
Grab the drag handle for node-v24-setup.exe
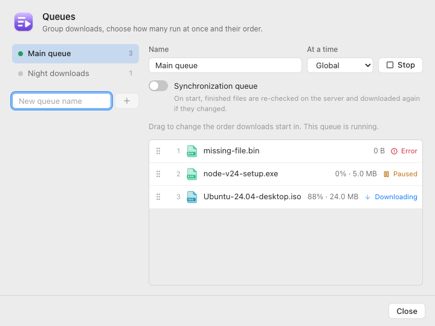(x=158, y=174)
